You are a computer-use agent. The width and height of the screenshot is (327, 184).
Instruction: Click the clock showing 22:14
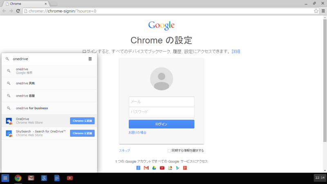pyautogui.click(x=320, y=178)
